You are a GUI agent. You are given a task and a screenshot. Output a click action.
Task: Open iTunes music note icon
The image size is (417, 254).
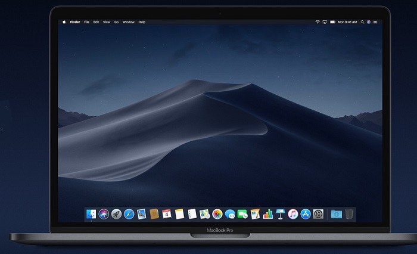tap(293, 214)
